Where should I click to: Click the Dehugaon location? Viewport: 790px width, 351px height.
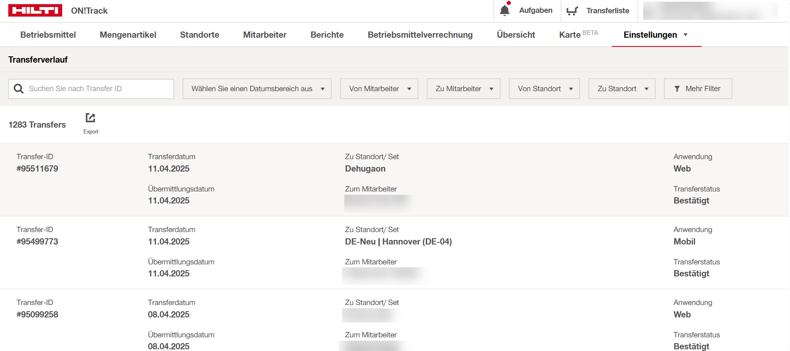pos(365,169)
